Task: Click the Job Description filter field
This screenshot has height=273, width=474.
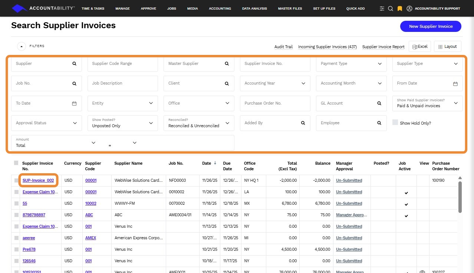Action: pos(123,83)
